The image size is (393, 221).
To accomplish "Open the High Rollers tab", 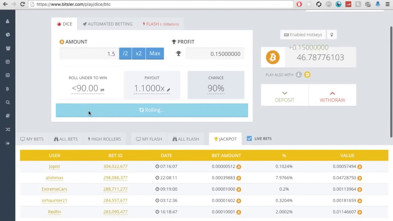I will click(x=104, y=139).
